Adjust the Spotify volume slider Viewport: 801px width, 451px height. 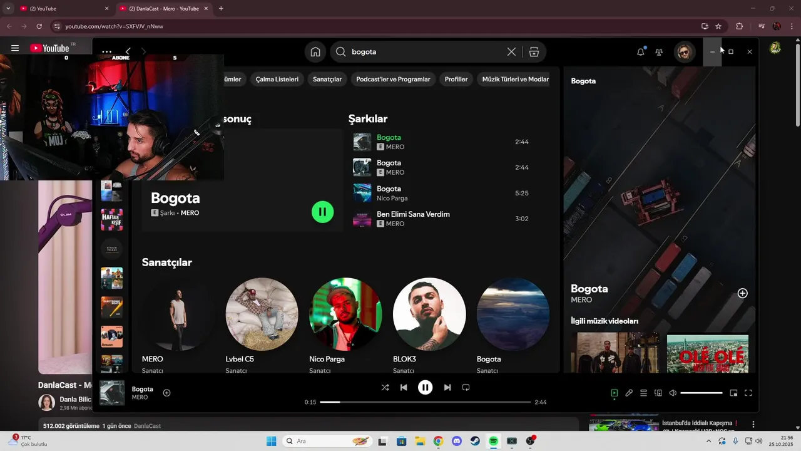click(x=702, y=393)
